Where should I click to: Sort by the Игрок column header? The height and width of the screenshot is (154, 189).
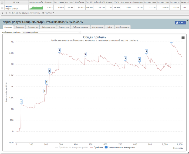tap(16, 2)
